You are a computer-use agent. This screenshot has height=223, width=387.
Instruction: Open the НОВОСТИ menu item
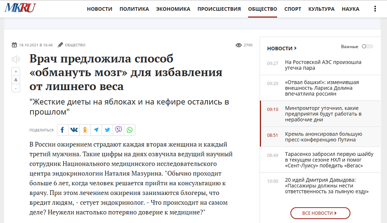tap(99, 9)
